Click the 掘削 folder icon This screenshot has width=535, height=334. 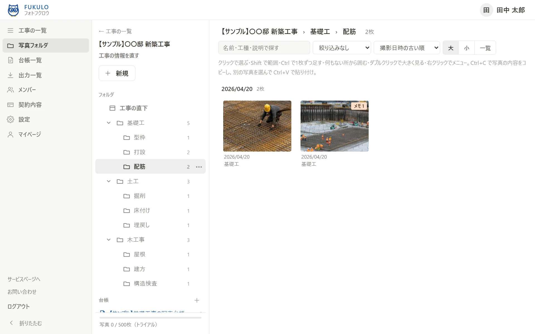tap(127, 196)
